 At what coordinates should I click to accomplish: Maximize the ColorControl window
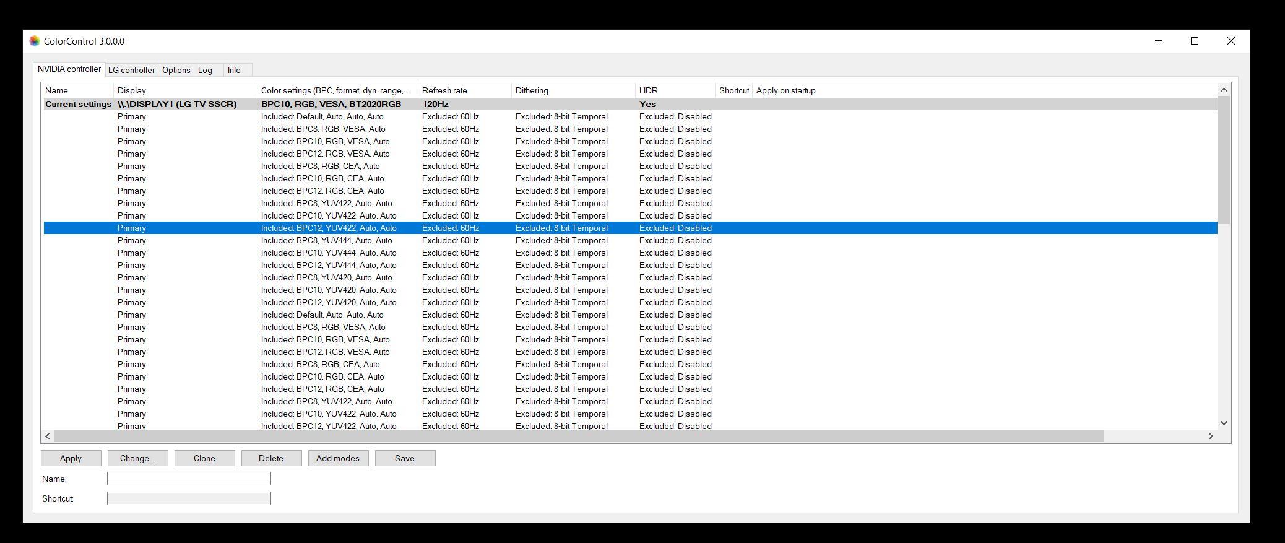click(x=1195, y=41)
